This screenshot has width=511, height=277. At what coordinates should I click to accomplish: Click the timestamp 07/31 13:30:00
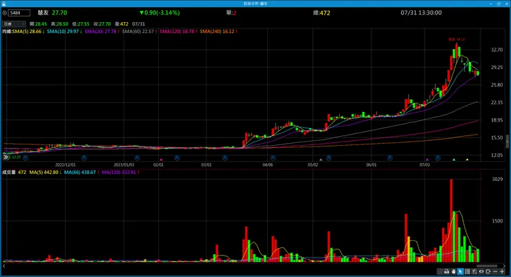click(421, 13)
